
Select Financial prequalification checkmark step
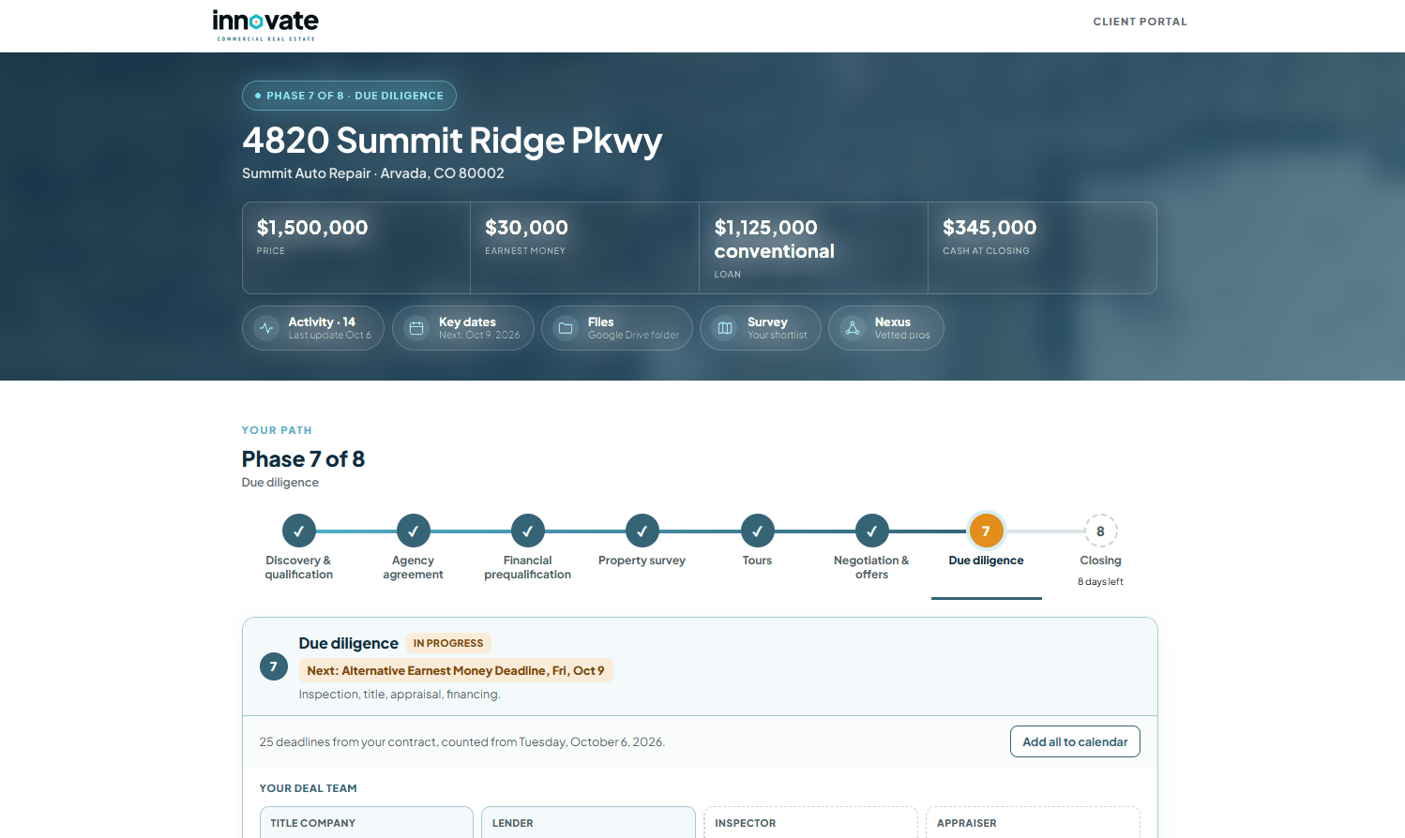pyautogui.click(x=528, y=531)
